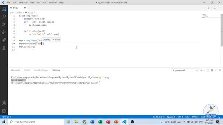223x125 pixels.
Task: Change line endings via CRLF
Action: click(x=187, y=117)
